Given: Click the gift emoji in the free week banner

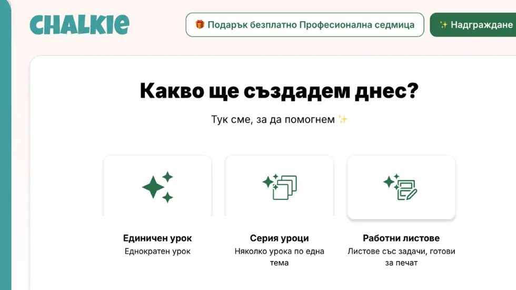Looking at the screenshot, I should click(200, 25).
